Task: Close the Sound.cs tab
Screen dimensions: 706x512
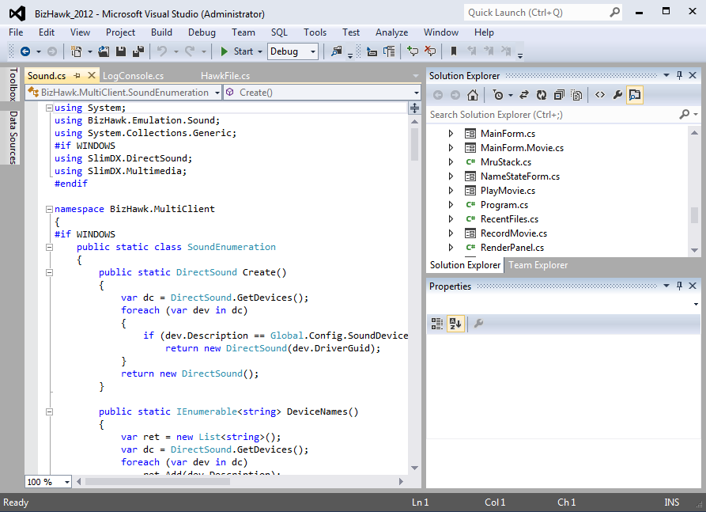Action: tap(92, 75)
